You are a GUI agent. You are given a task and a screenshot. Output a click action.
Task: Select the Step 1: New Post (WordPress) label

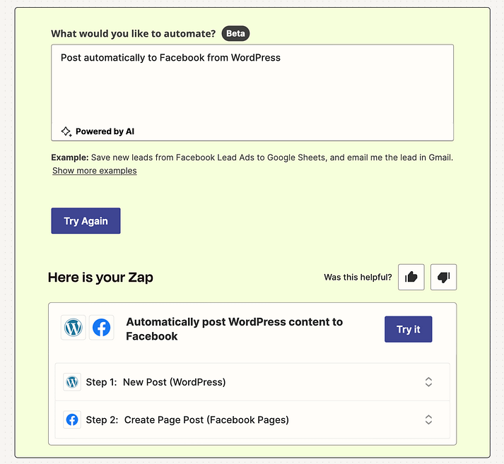point(156,382)
